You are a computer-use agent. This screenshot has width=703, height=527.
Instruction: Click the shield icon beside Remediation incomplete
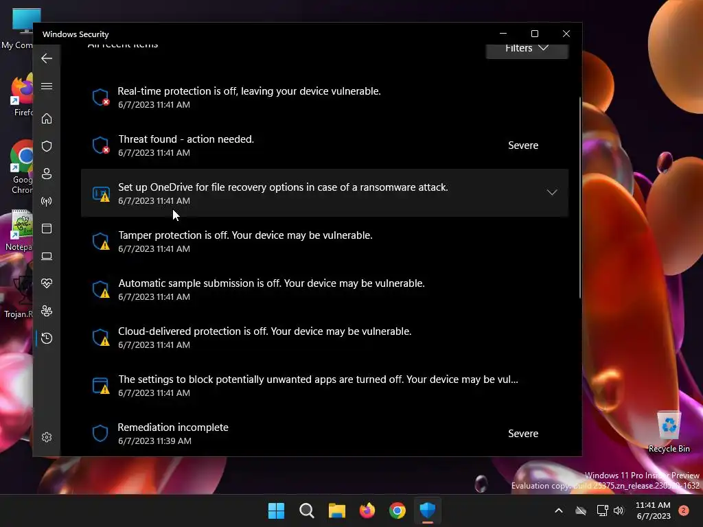click(x=100, y=434)
